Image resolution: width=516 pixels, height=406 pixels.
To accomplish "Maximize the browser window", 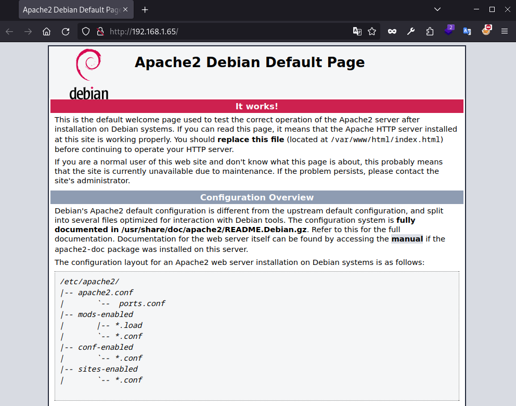I will click(x=492, y=9).
